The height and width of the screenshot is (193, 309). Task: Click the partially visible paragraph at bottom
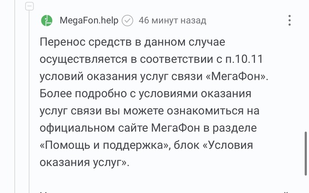tap(163, 191)
